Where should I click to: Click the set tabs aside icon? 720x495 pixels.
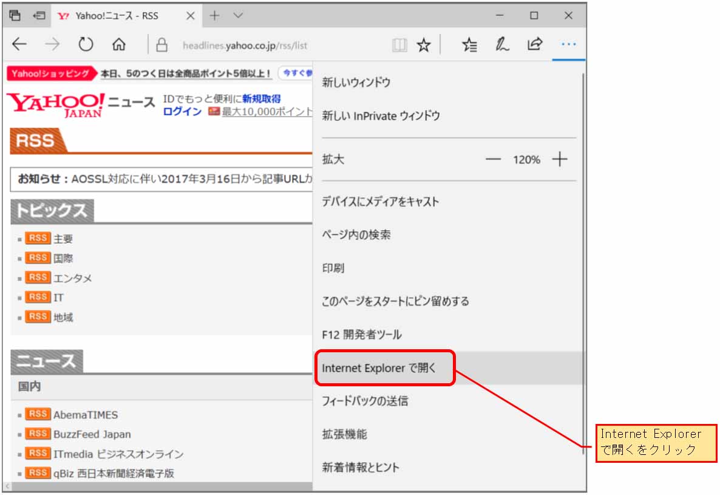click(39, 16)
